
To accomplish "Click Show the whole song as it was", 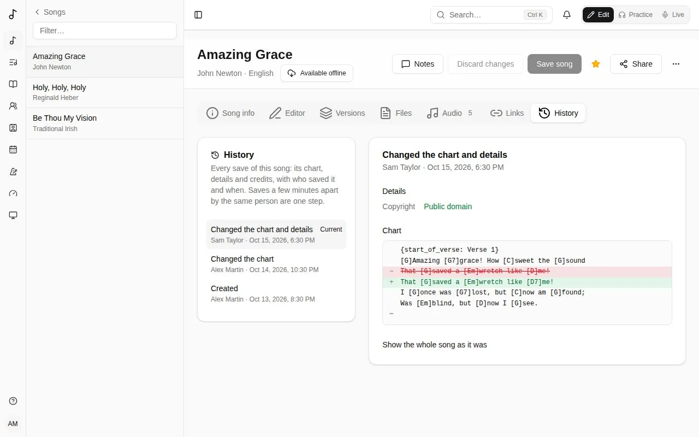I will 435,345.
